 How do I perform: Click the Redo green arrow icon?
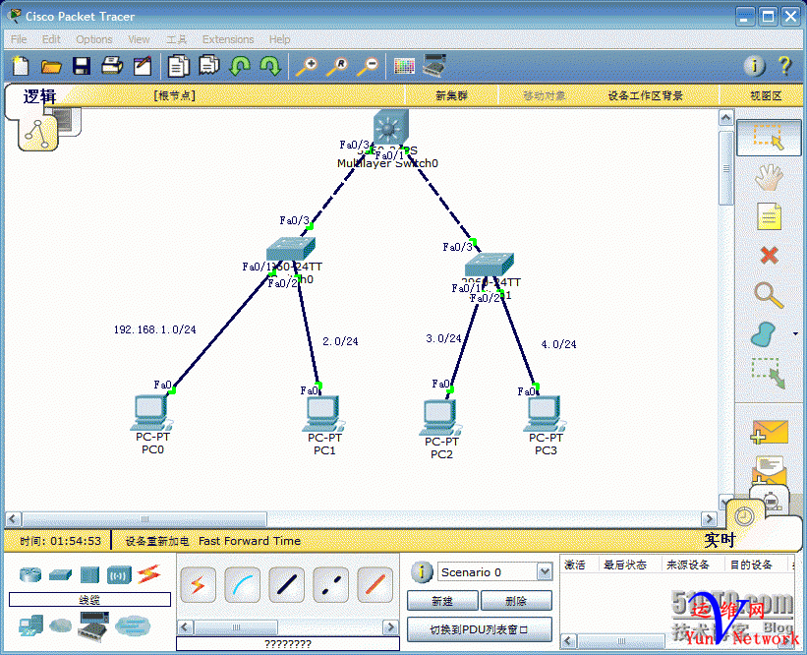270,66
